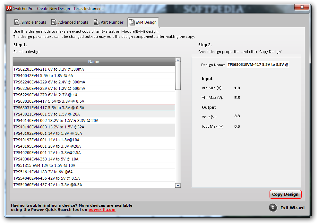Click the Output section heading
This screenshot has height=224, width=318.
coord(209,107)
